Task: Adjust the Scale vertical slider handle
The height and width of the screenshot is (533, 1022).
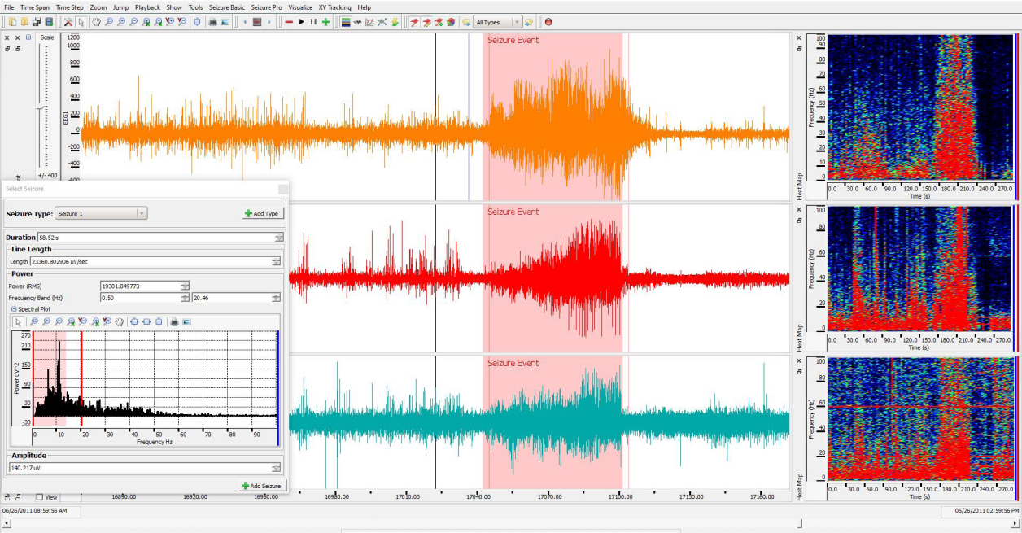Action: click(x=41, y=107)
